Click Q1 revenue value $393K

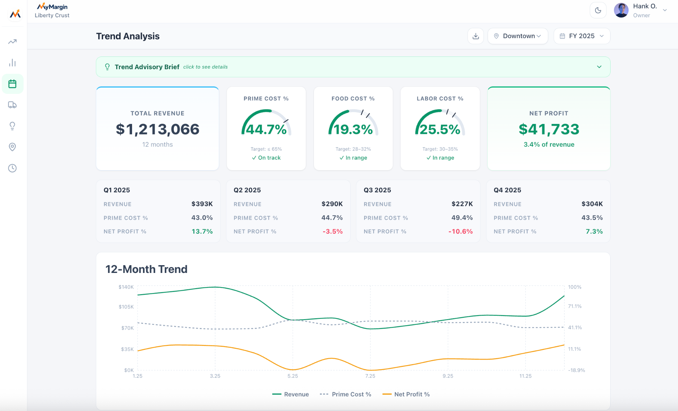202,204
